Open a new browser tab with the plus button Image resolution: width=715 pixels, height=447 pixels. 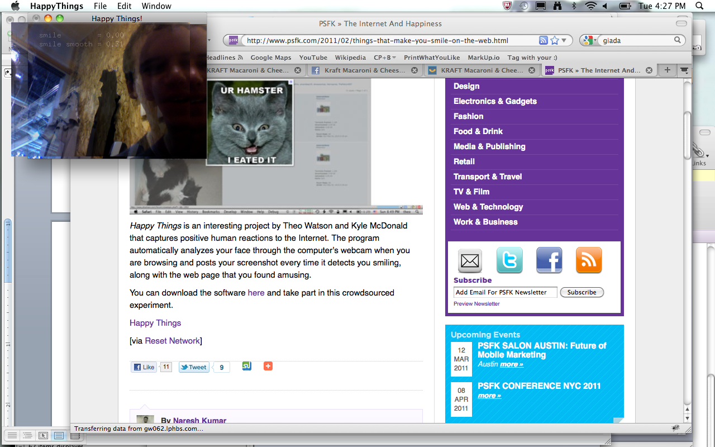pyautogui.click(x=667, y=70)
